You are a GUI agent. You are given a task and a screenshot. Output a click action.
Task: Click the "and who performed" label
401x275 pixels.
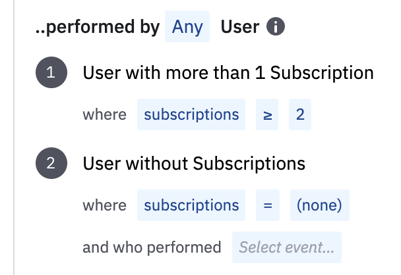tap(152, 247)
